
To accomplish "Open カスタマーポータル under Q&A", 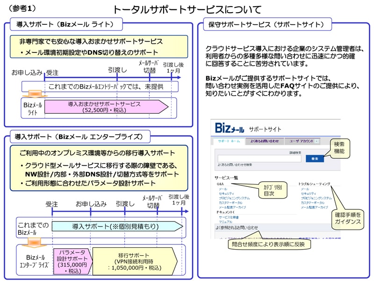I will [230, 203].
